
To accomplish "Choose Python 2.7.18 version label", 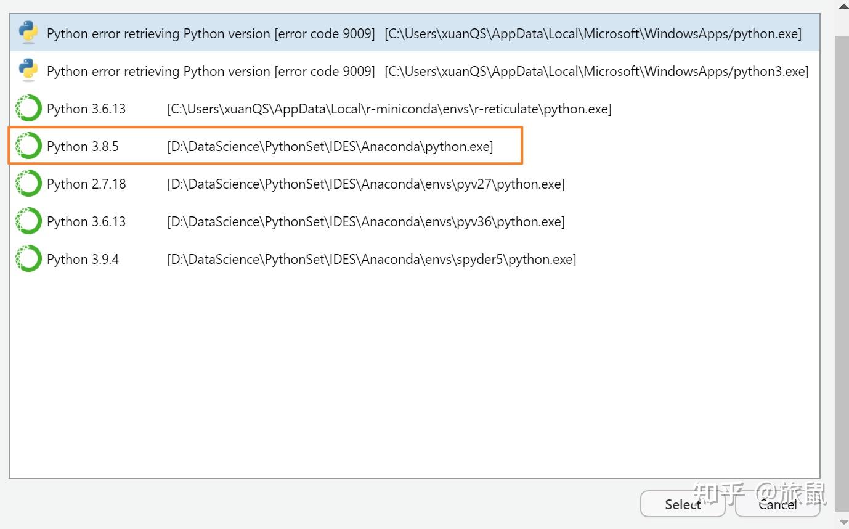I will coord(86,184).
